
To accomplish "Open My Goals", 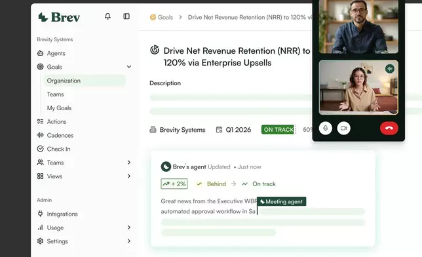I will [x=59, y=108].
